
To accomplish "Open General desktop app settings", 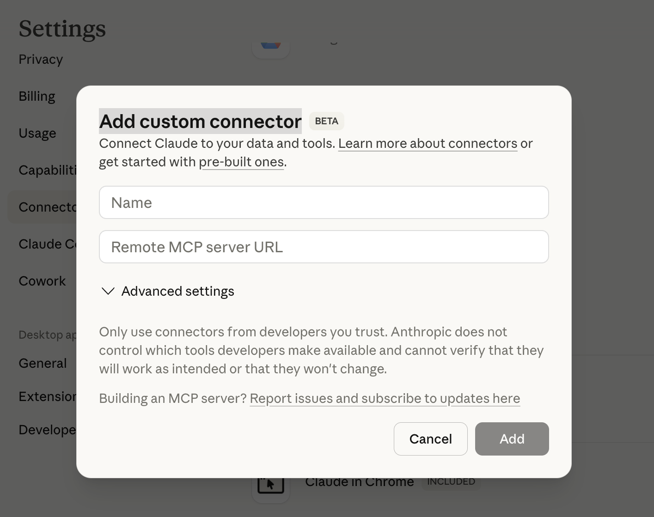I will pos(43,363).
